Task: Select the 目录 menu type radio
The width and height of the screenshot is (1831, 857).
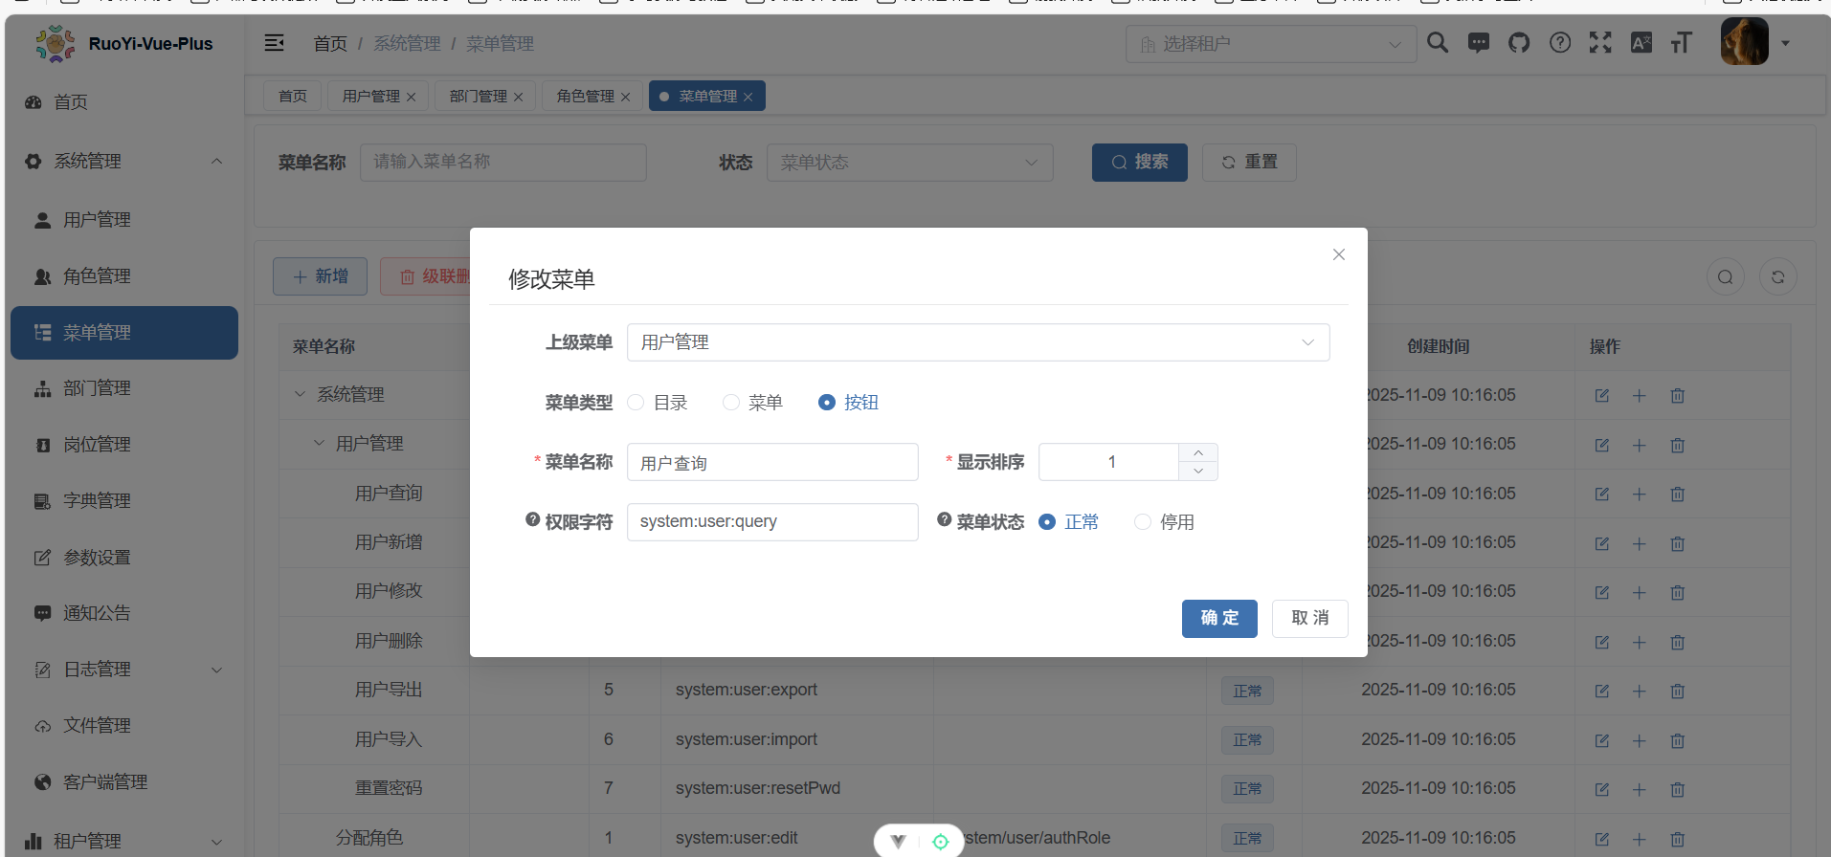Action: point(636,403)
